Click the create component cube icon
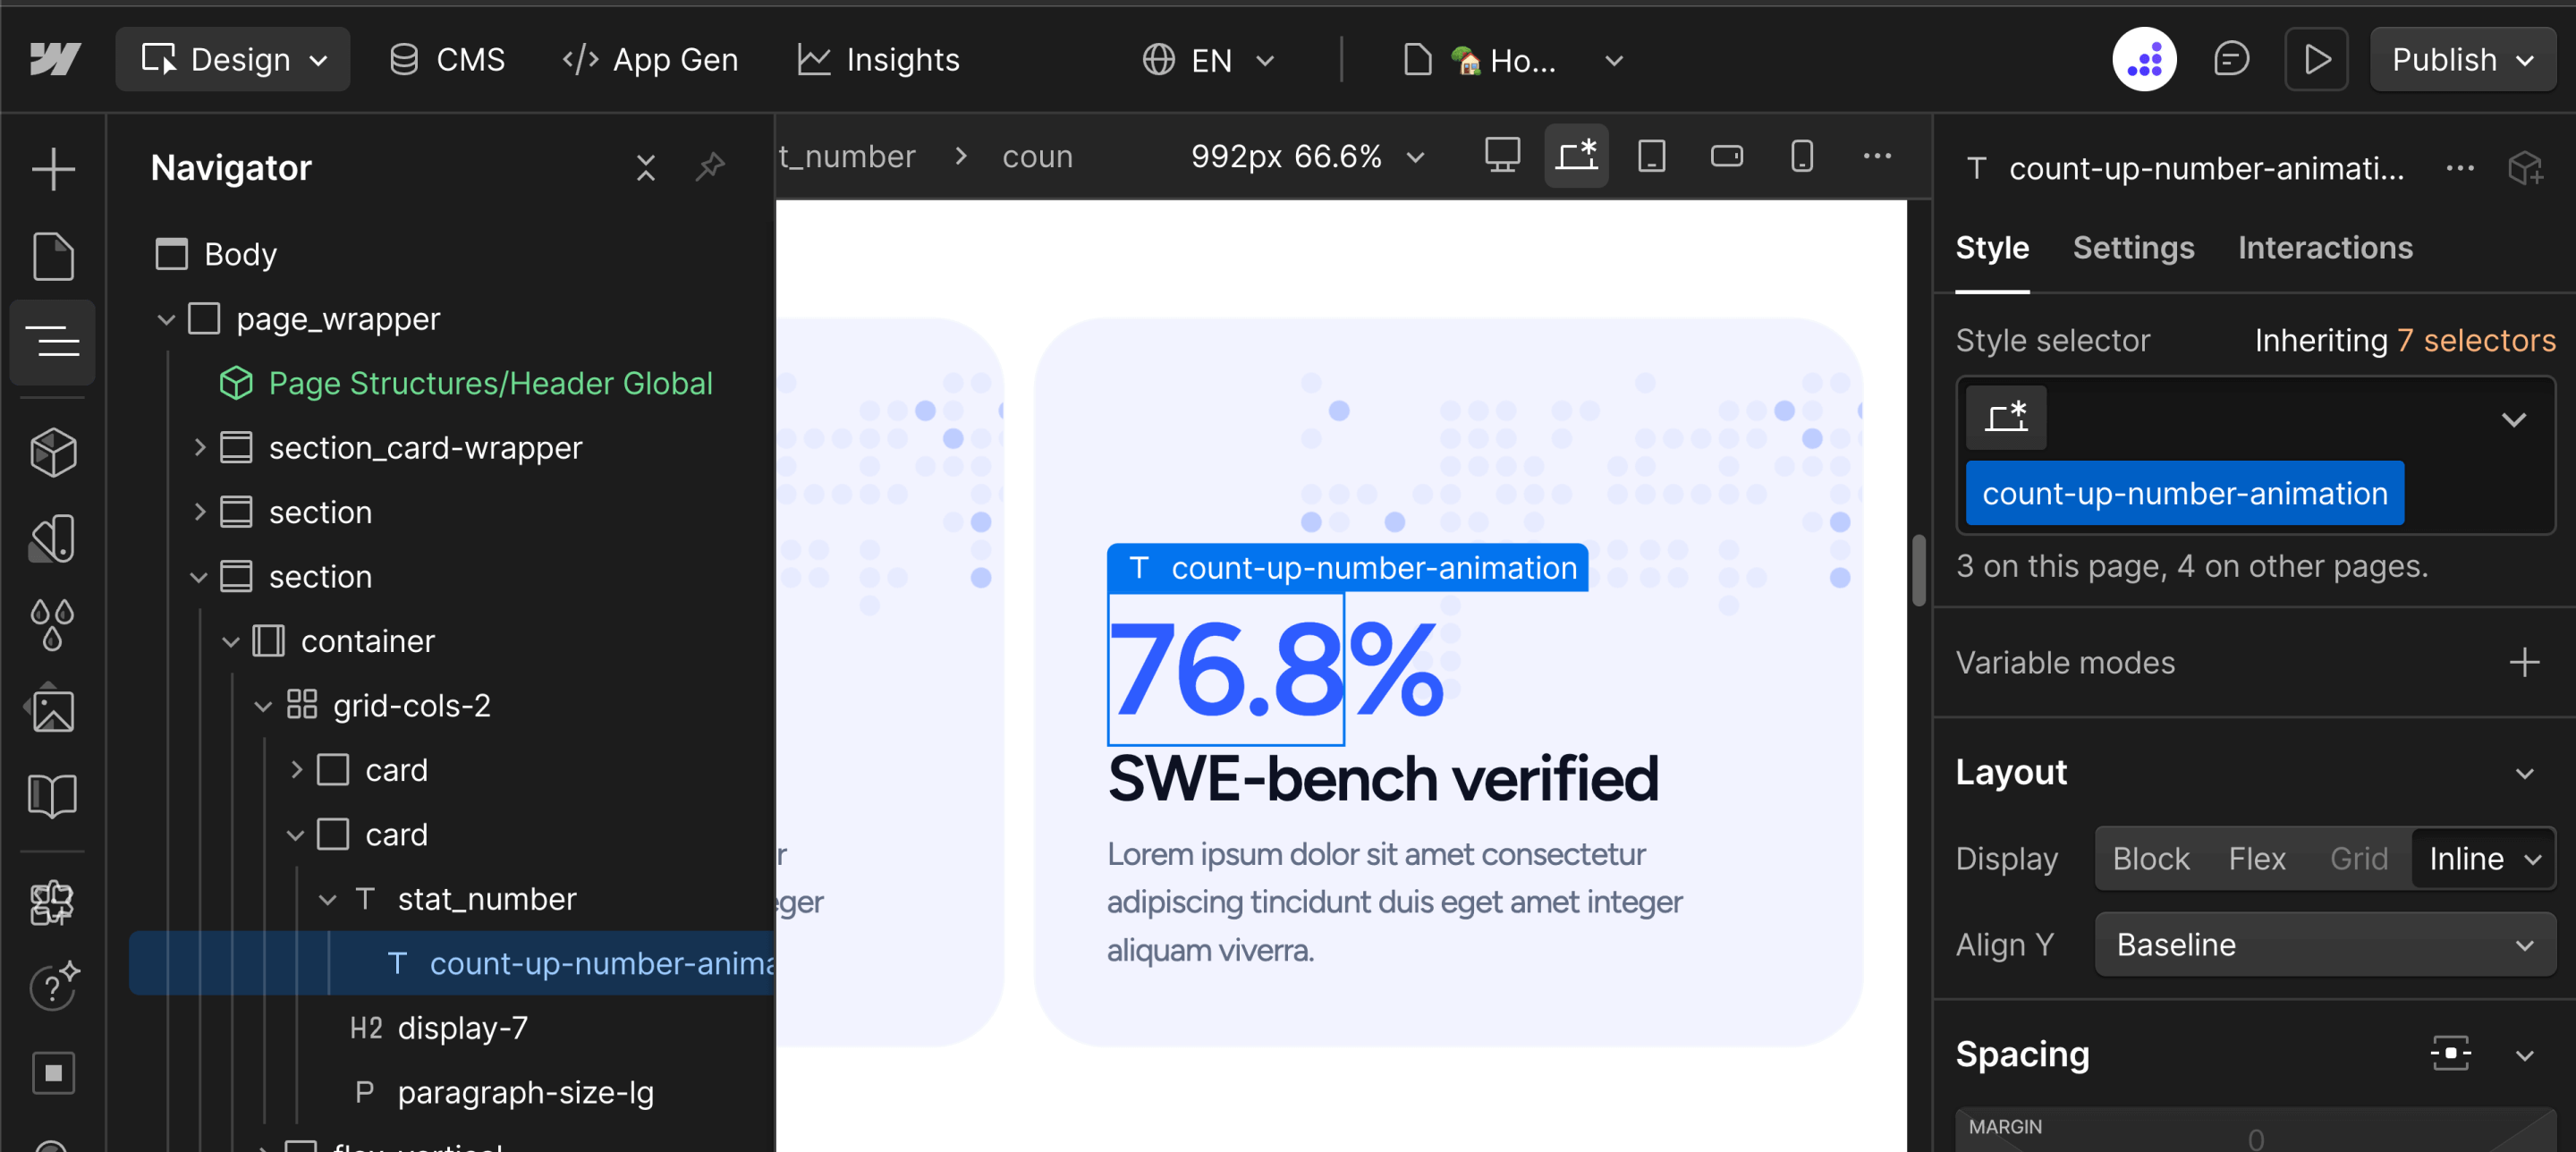This screenshot has width=2576, height=1152. [2525, 168]
